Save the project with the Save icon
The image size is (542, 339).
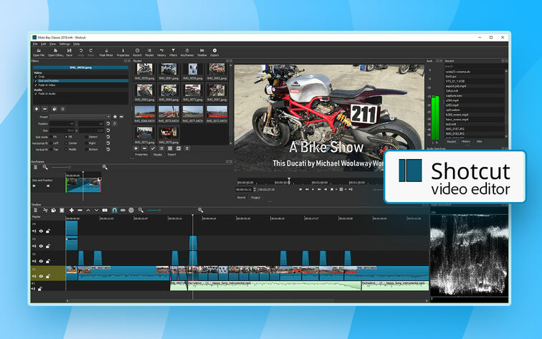(x=69, y=52)
